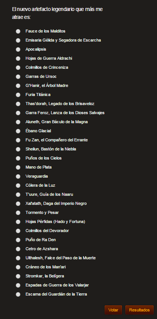Choose Escama del Guardián de la Tierra
Image resolution: width=157 pixels, height=319 pixels.
tap(18, 294)
